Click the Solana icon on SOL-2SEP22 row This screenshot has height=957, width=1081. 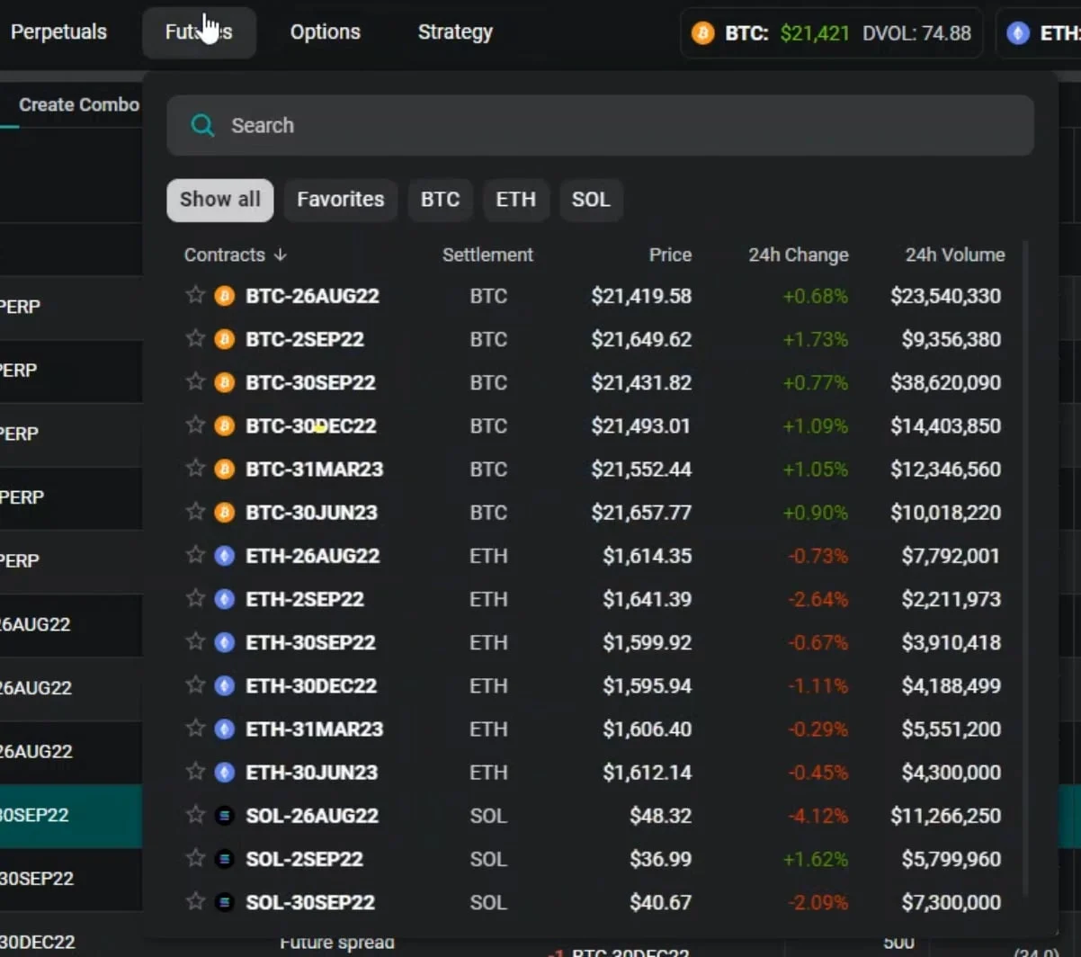pyautogui.click(x=225, y=859)
